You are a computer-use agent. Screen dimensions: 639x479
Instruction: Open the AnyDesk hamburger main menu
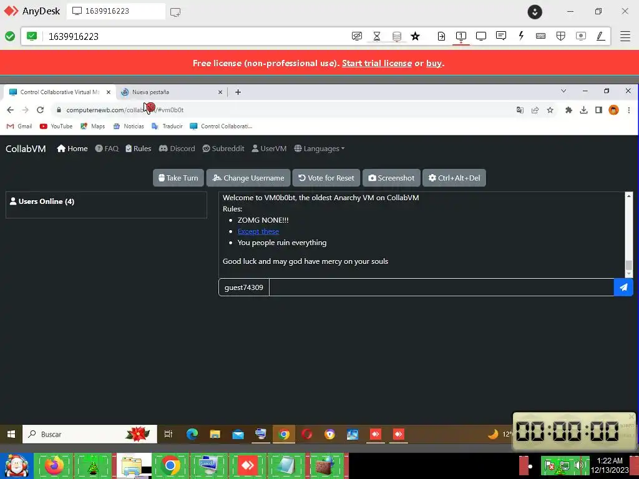click(x=625, y=36)
